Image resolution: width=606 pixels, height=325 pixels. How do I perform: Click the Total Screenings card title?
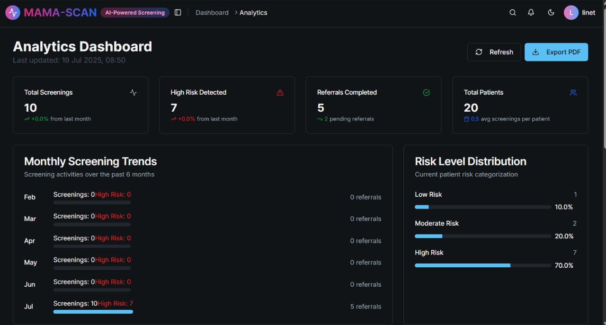(x=48, y=92)
